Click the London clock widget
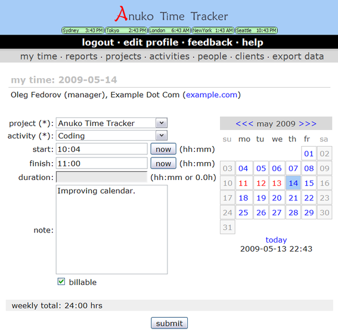Image resolution: width=338 pixels, height=335 pixels. tap(170, 30)
